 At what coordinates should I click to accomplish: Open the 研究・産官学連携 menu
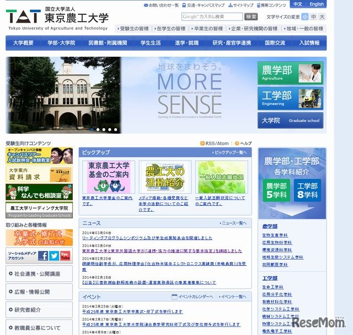232,43
